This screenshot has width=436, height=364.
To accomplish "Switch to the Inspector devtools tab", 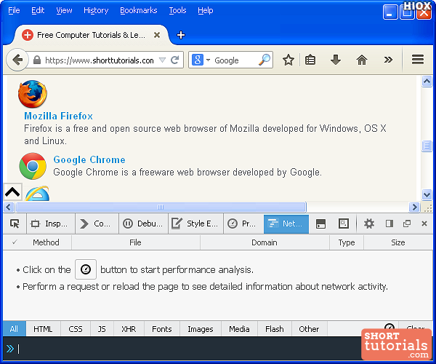I will [x=51, y=223].
